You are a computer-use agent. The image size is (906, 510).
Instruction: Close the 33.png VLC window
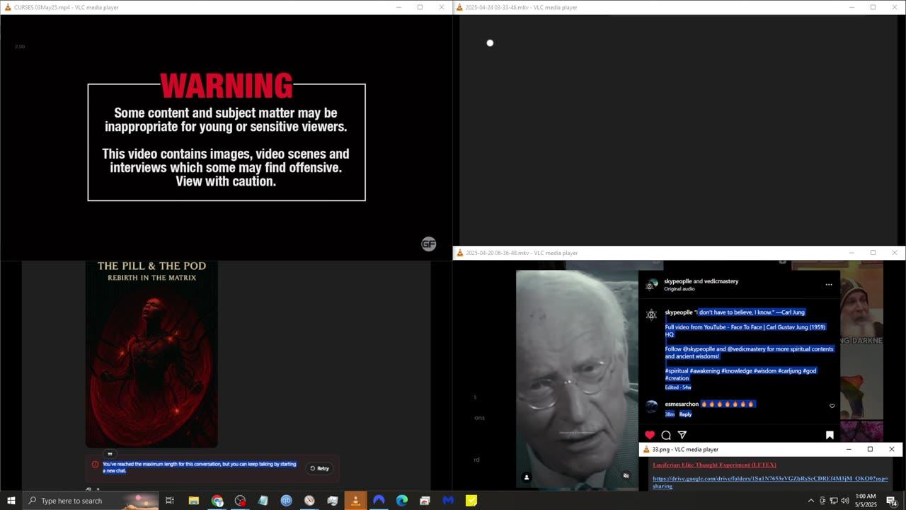coord(891,449)
